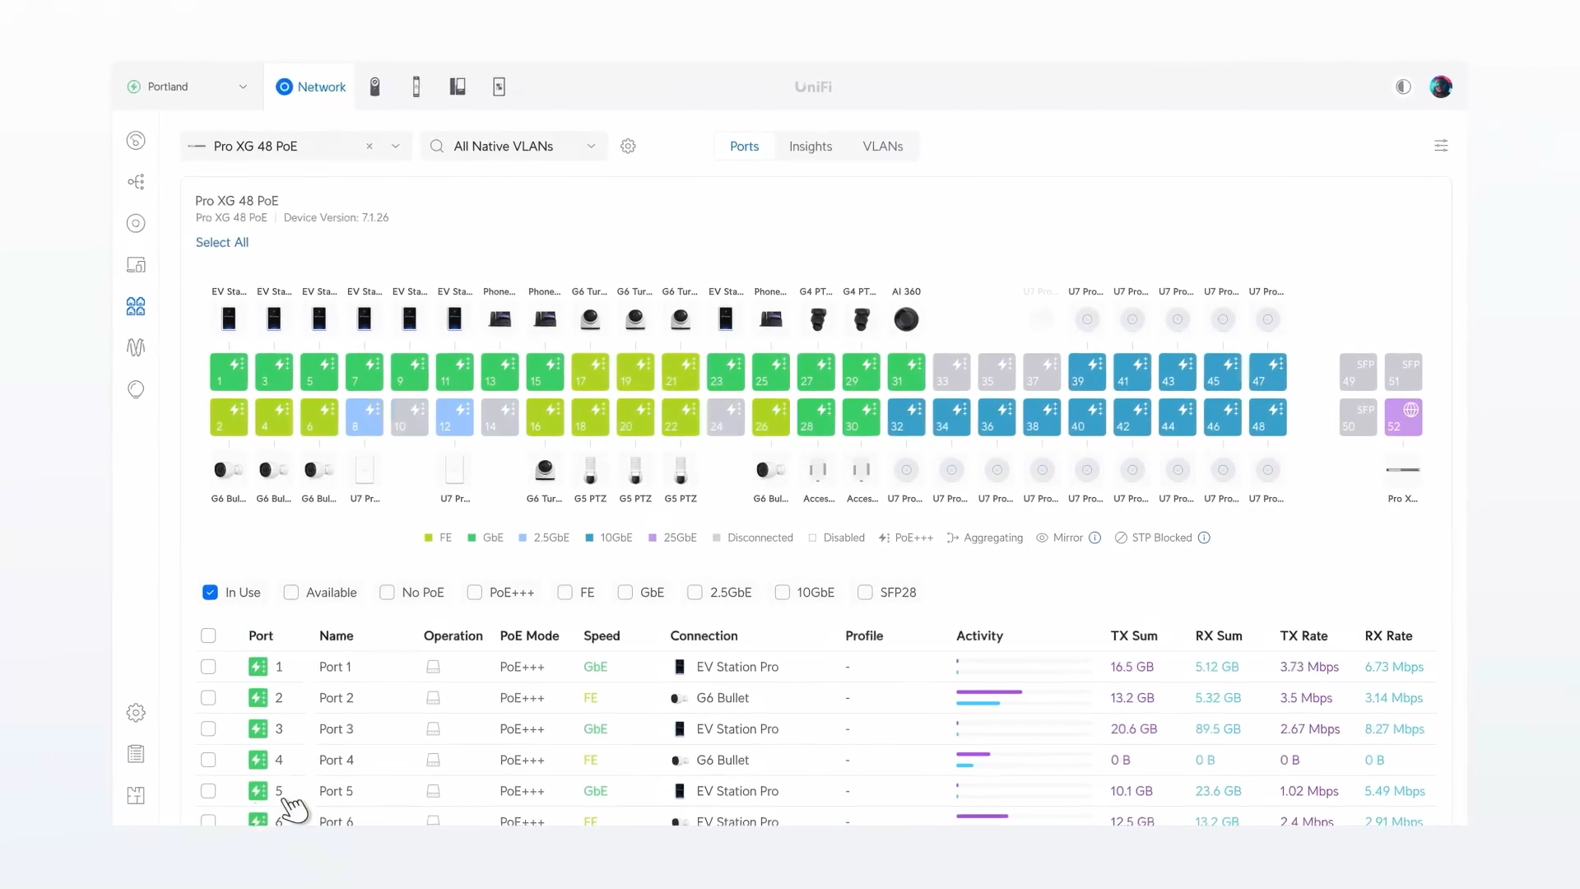Check the FE speed filter
Screen dimensions: 1580x889
click(x=565, y=593)
